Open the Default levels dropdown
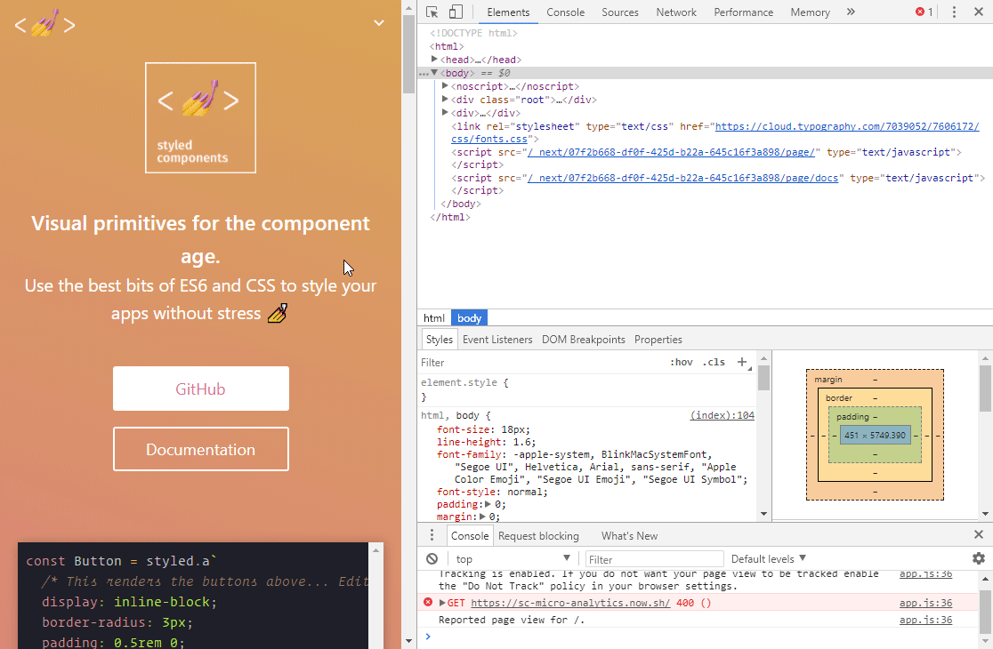The width and height of the screenshot is (993, 649). (x=768, y=558)
